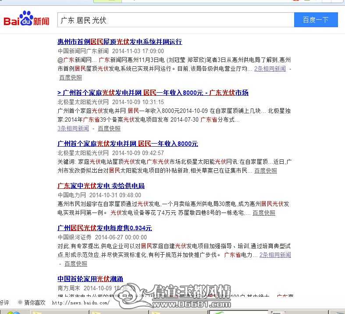The height and width of the screenshot is (314, 345).
Task: Open headline 中国首轮家用光伏潮涌
Action: coord(90,279)
